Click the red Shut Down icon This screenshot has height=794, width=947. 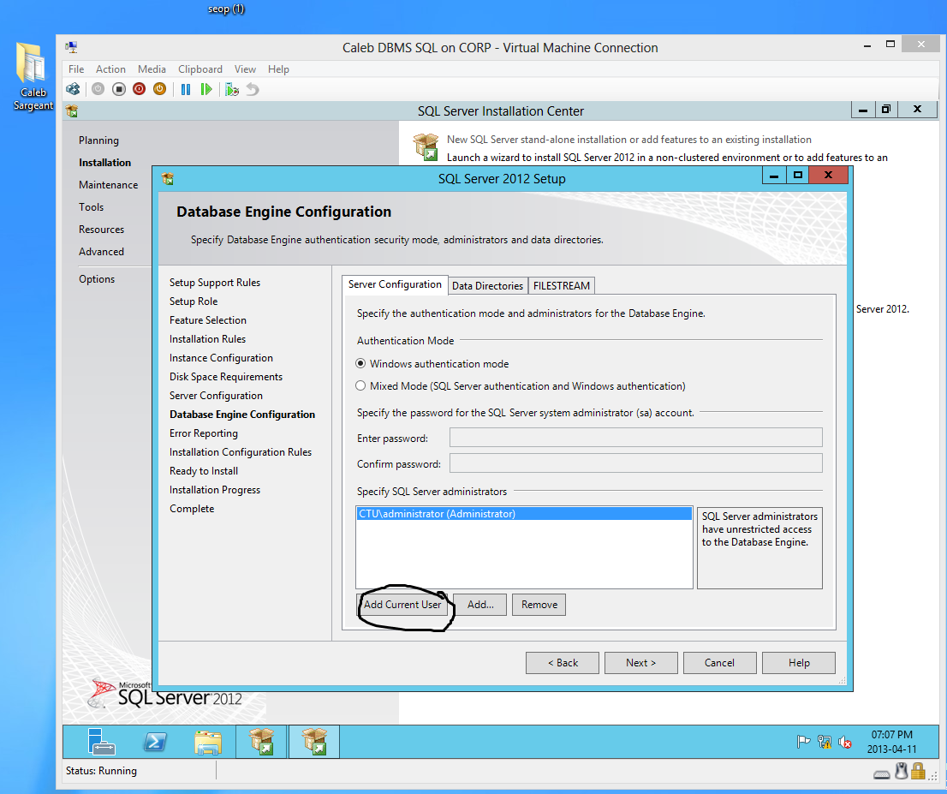click(139, 89)
